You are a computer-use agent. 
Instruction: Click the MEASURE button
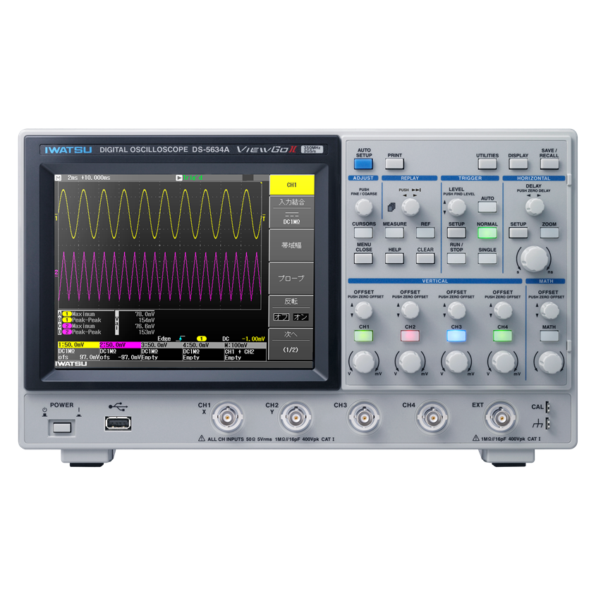394,233
